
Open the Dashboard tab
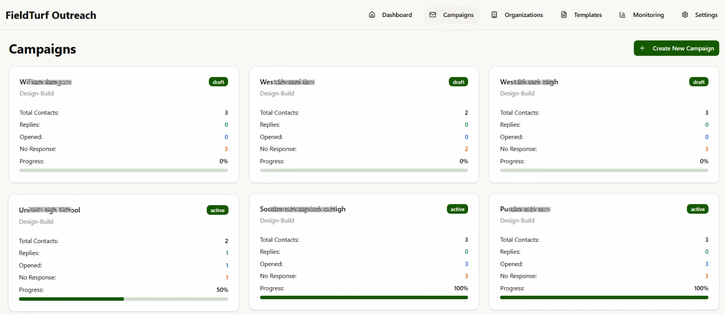point(391,15)
